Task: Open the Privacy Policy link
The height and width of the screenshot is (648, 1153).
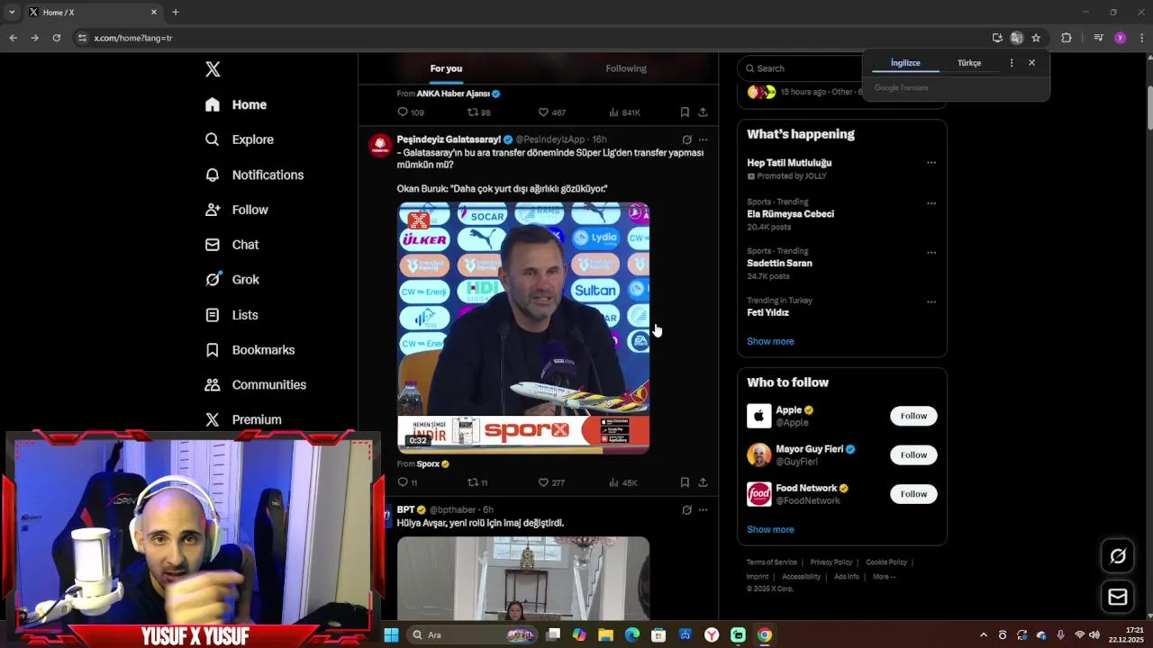Action: (831, 562)
